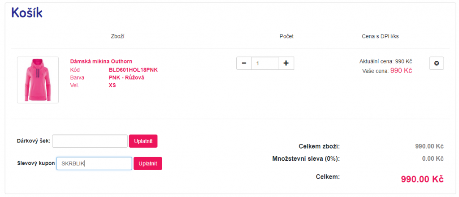Click the Dárkový šek input field
This screenshot has width=459, height=197.
click(90, 141)
